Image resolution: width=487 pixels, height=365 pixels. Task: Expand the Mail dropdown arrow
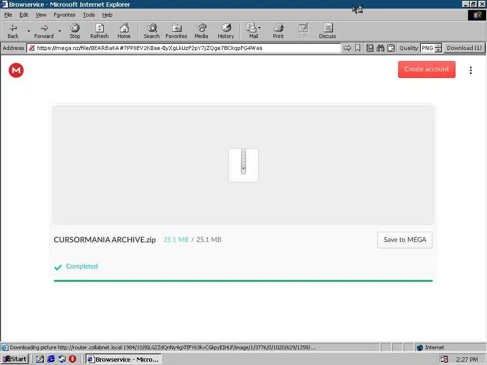pos(260,28)
